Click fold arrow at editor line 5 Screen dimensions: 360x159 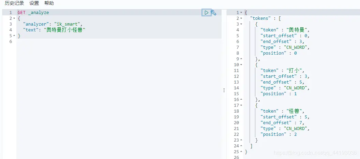click(x=14, y=36)
